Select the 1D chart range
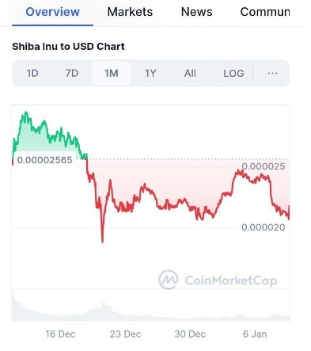 [32, 73]
